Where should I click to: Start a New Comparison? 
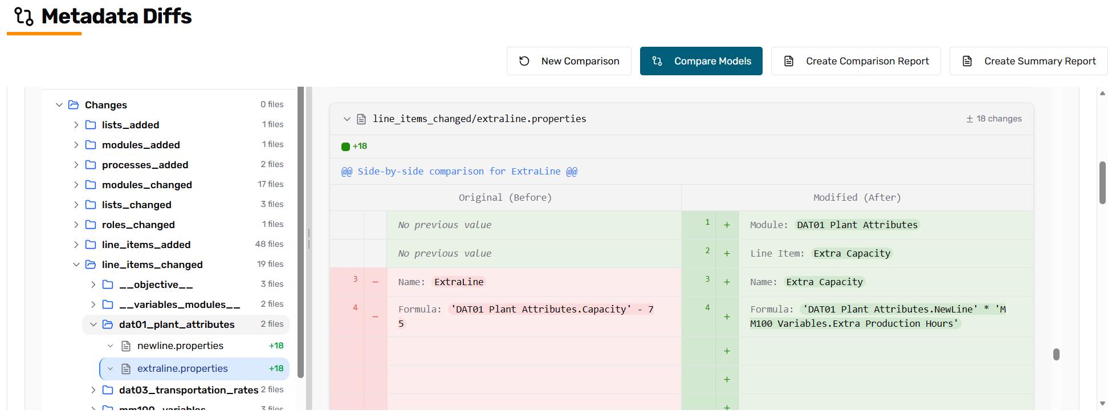tap(569, 61)
